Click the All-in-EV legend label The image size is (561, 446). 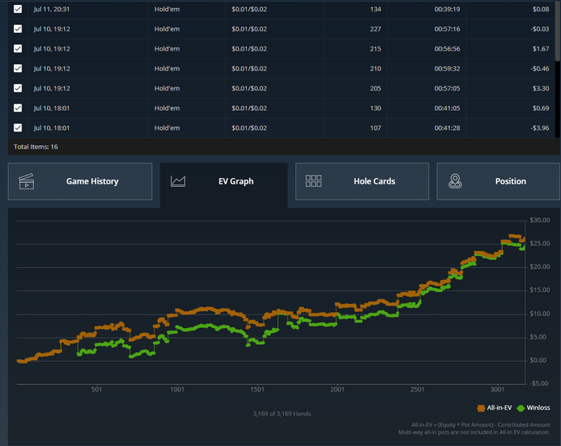[x=499, y=407]
